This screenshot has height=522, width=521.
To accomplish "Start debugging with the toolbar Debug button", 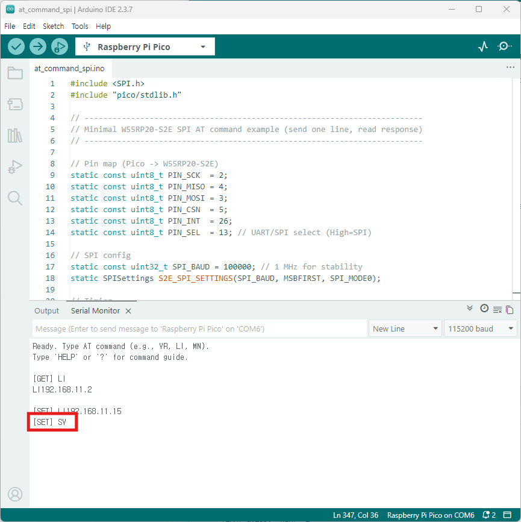I will point(60,46).
